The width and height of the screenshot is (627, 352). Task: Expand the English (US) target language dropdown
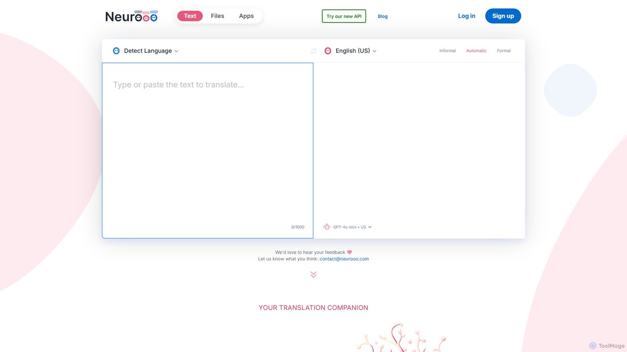[351, 51]
